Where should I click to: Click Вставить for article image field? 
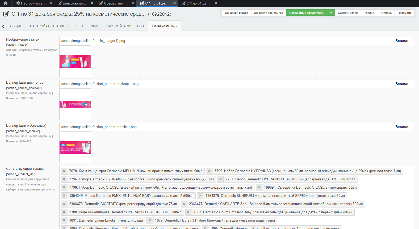pos(403,41)
